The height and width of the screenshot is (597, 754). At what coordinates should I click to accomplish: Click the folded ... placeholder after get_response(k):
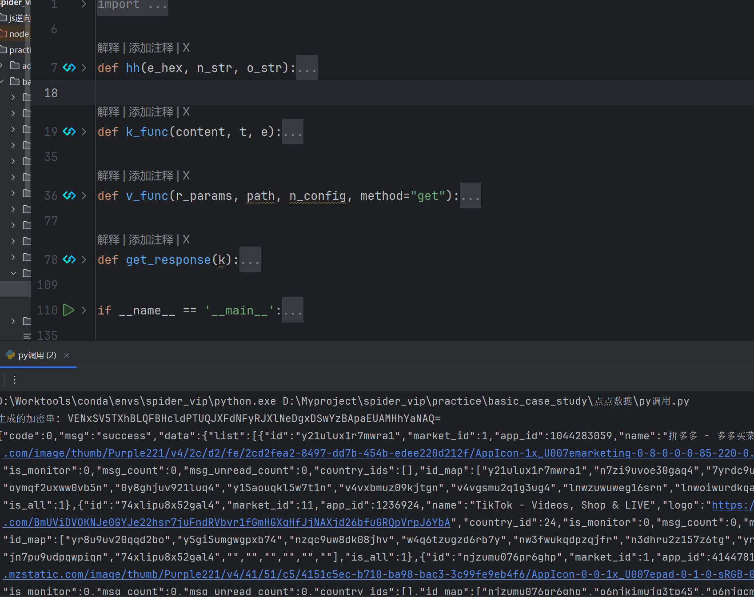click(250, 259)
